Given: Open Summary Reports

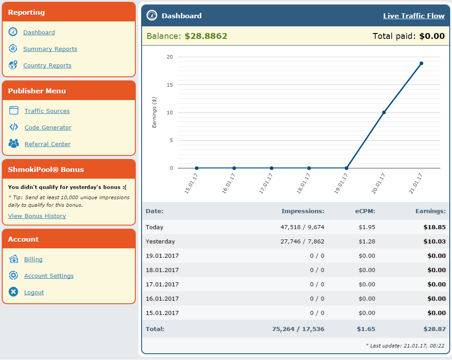Looking at the screenshot, I should (50, 49).
